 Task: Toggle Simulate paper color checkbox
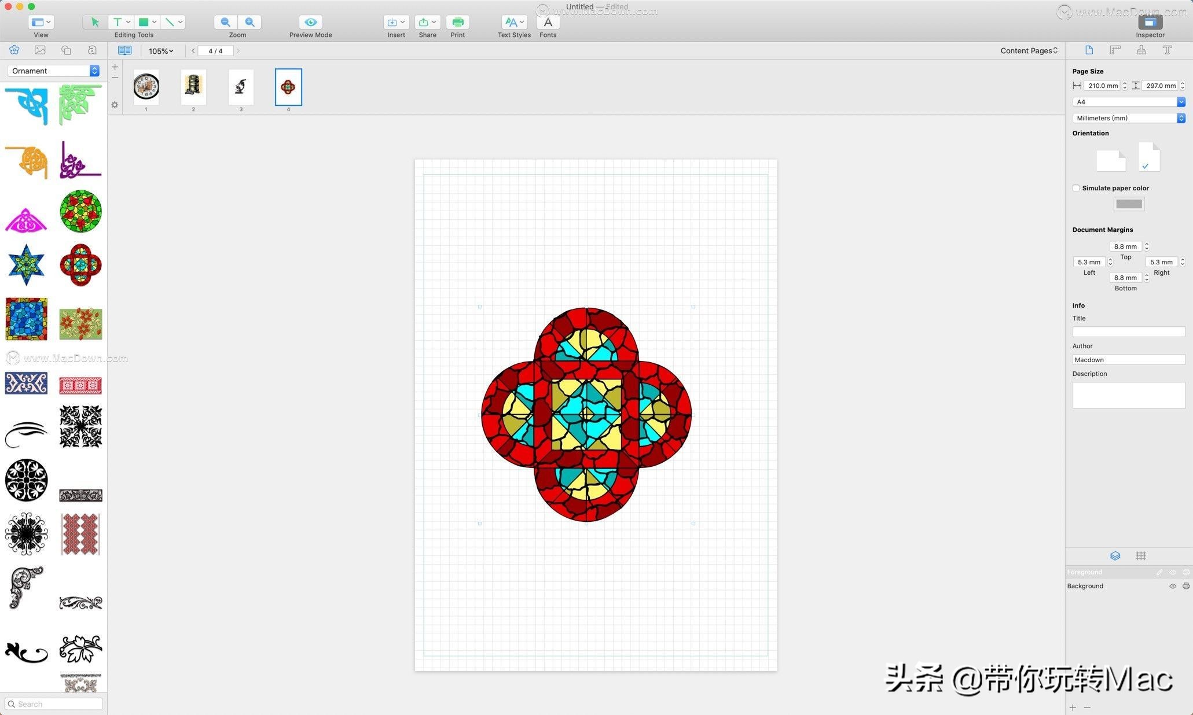coord(1076,188)
